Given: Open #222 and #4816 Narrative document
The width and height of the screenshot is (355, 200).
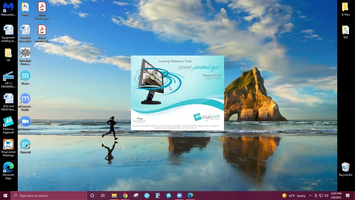Looking at the screenshot, I should [x=8, y=102].
